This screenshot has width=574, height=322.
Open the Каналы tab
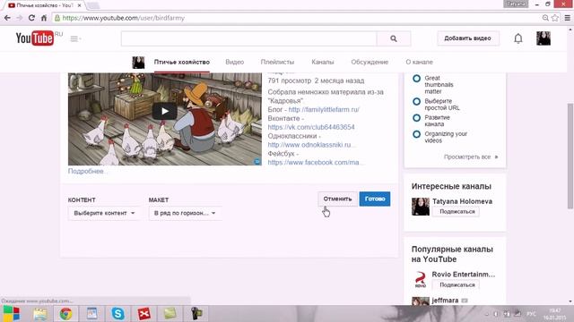pos(323,62)
